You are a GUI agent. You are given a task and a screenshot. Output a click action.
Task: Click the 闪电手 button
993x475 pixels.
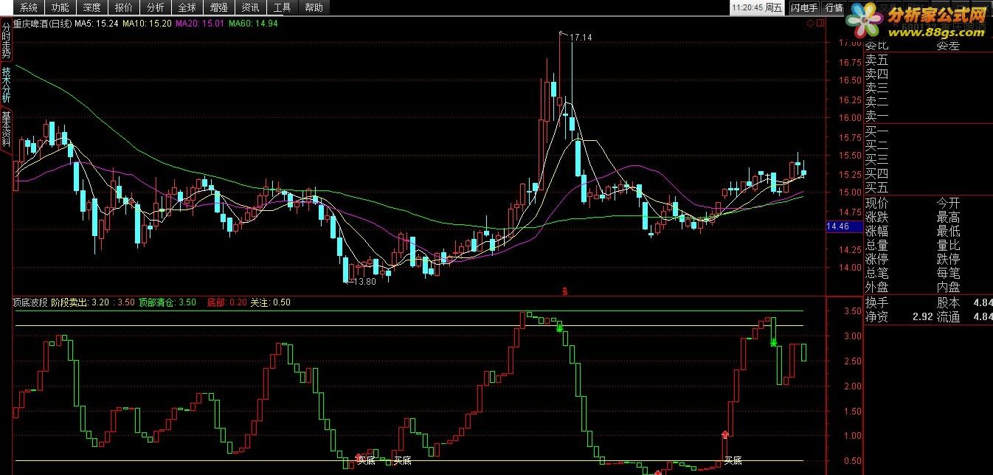804,7
